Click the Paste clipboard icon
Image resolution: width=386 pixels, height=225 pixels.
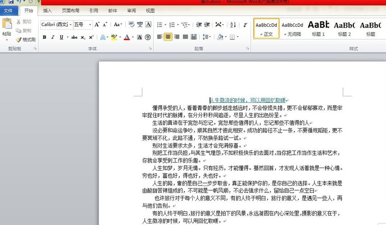click(x=7, y=24)
